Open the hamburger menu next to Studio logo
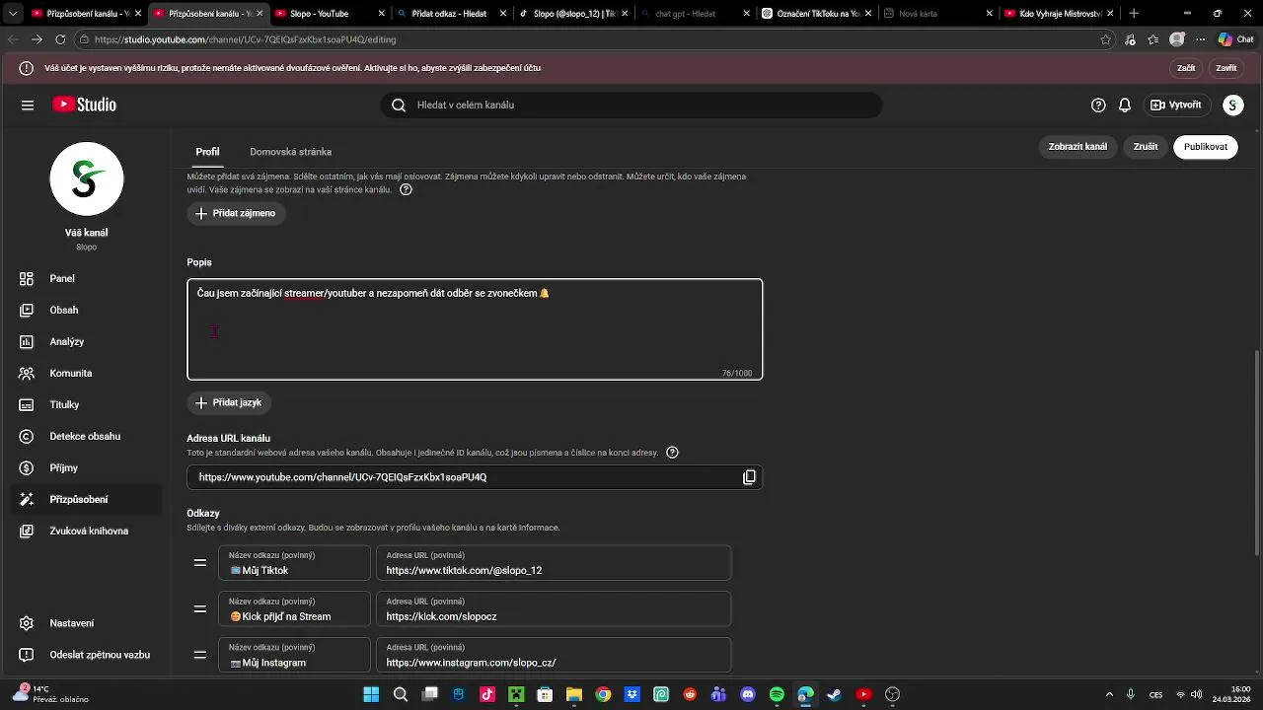The width and height of the screenshot is (1263, 710). (x=28, y=106)
